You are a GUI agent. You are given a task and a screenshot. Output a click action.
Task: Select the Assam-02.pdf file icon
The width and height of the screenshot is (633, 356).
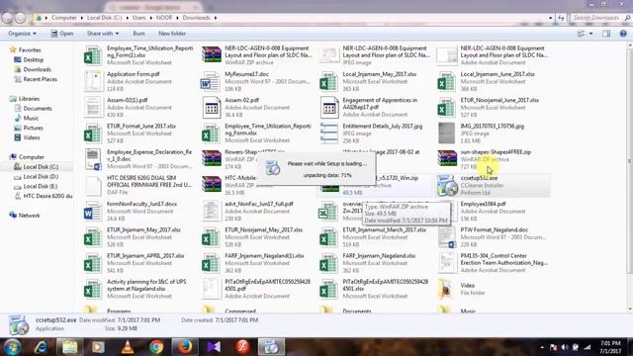coord(211,108)
